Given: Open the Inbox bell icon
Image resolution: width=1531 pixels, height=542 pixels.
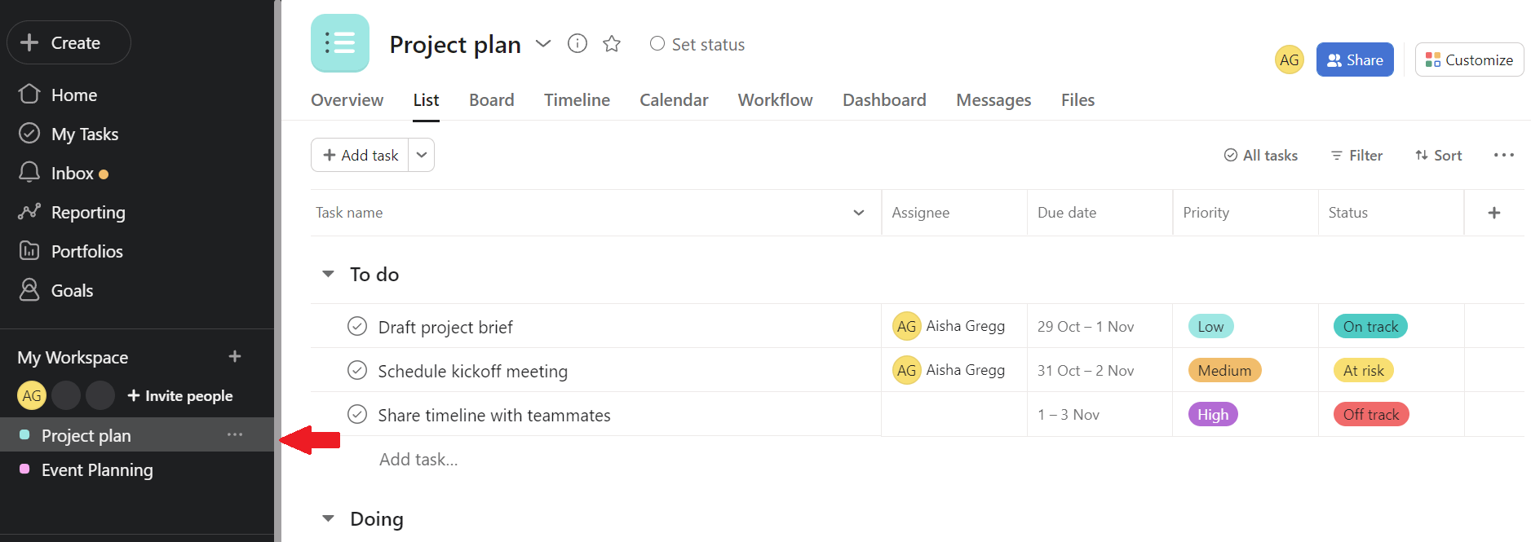Looking at the screenshot, I should click(29, 173).
